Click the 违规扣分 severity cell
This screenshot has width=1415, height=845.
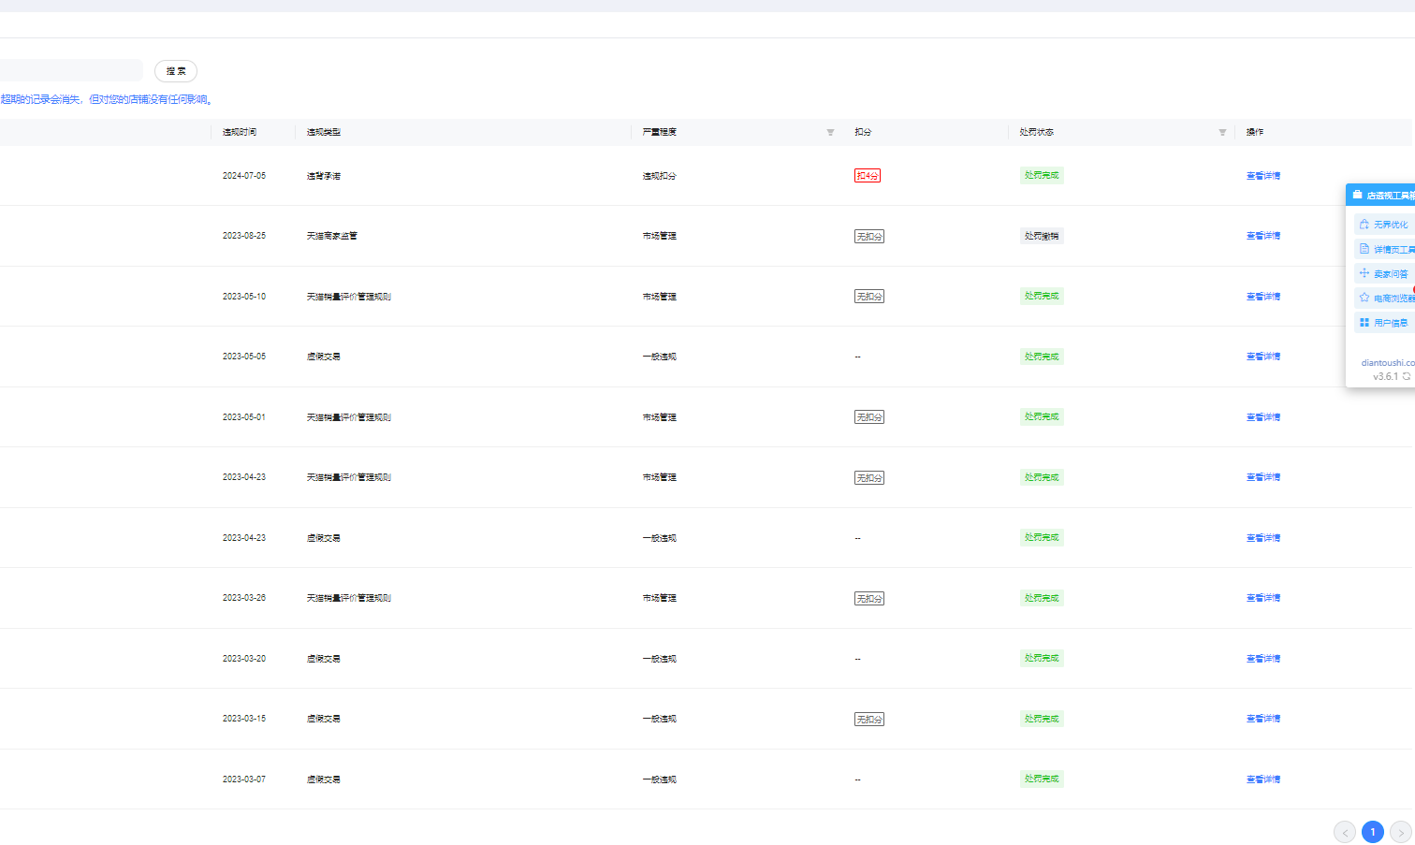(x=660, y=176)
